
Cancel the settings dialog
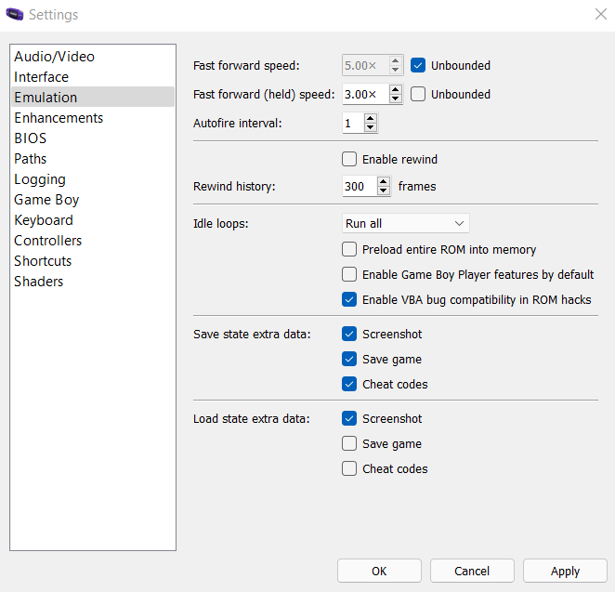click(472, 571)
